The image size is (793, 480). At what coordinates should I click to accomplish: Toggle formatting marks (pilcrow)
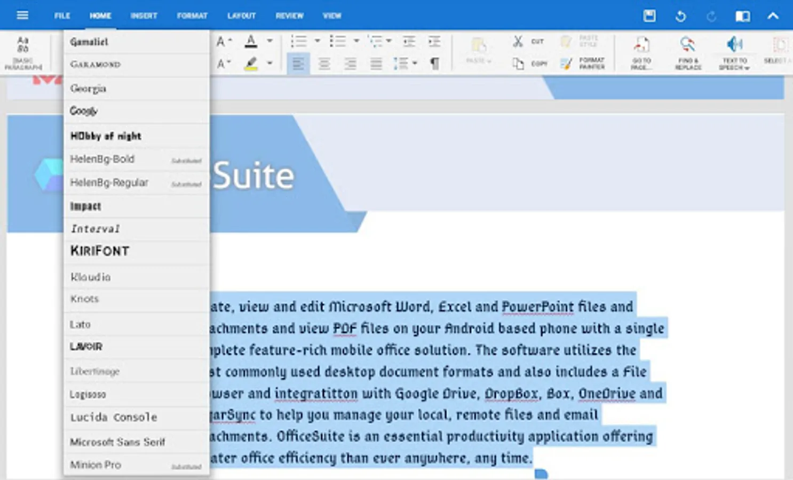coord(435,64)
